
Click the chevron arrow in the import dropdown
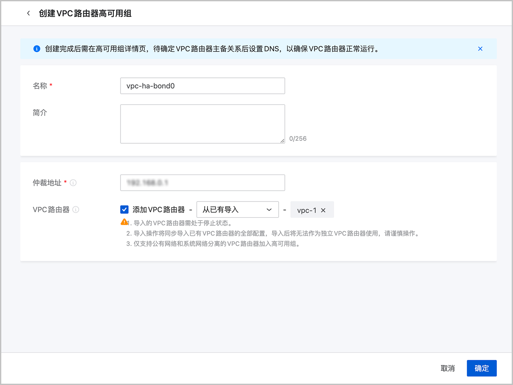[269, 210]
